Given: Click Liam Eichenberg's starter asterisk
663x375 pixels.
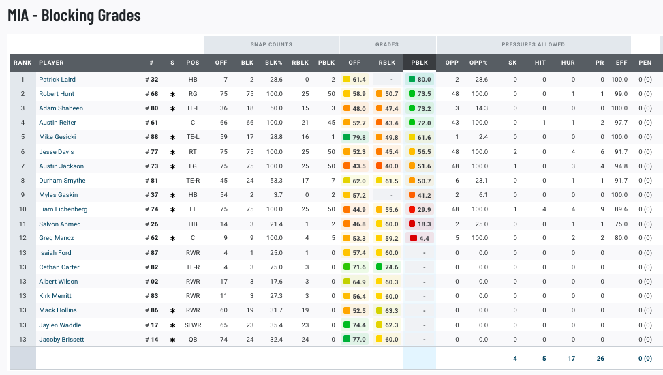Looking at the screenshot, I should click(172, 210).
